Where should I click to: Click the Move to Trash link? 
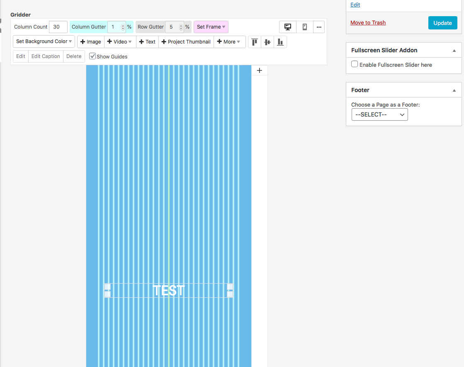point(368,23)
